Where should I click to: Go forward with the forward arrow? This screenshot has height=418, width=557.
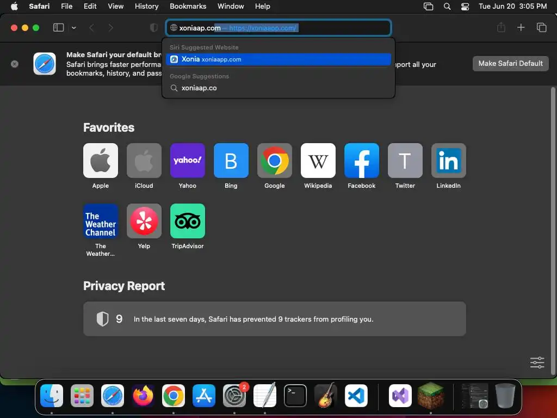110,28
